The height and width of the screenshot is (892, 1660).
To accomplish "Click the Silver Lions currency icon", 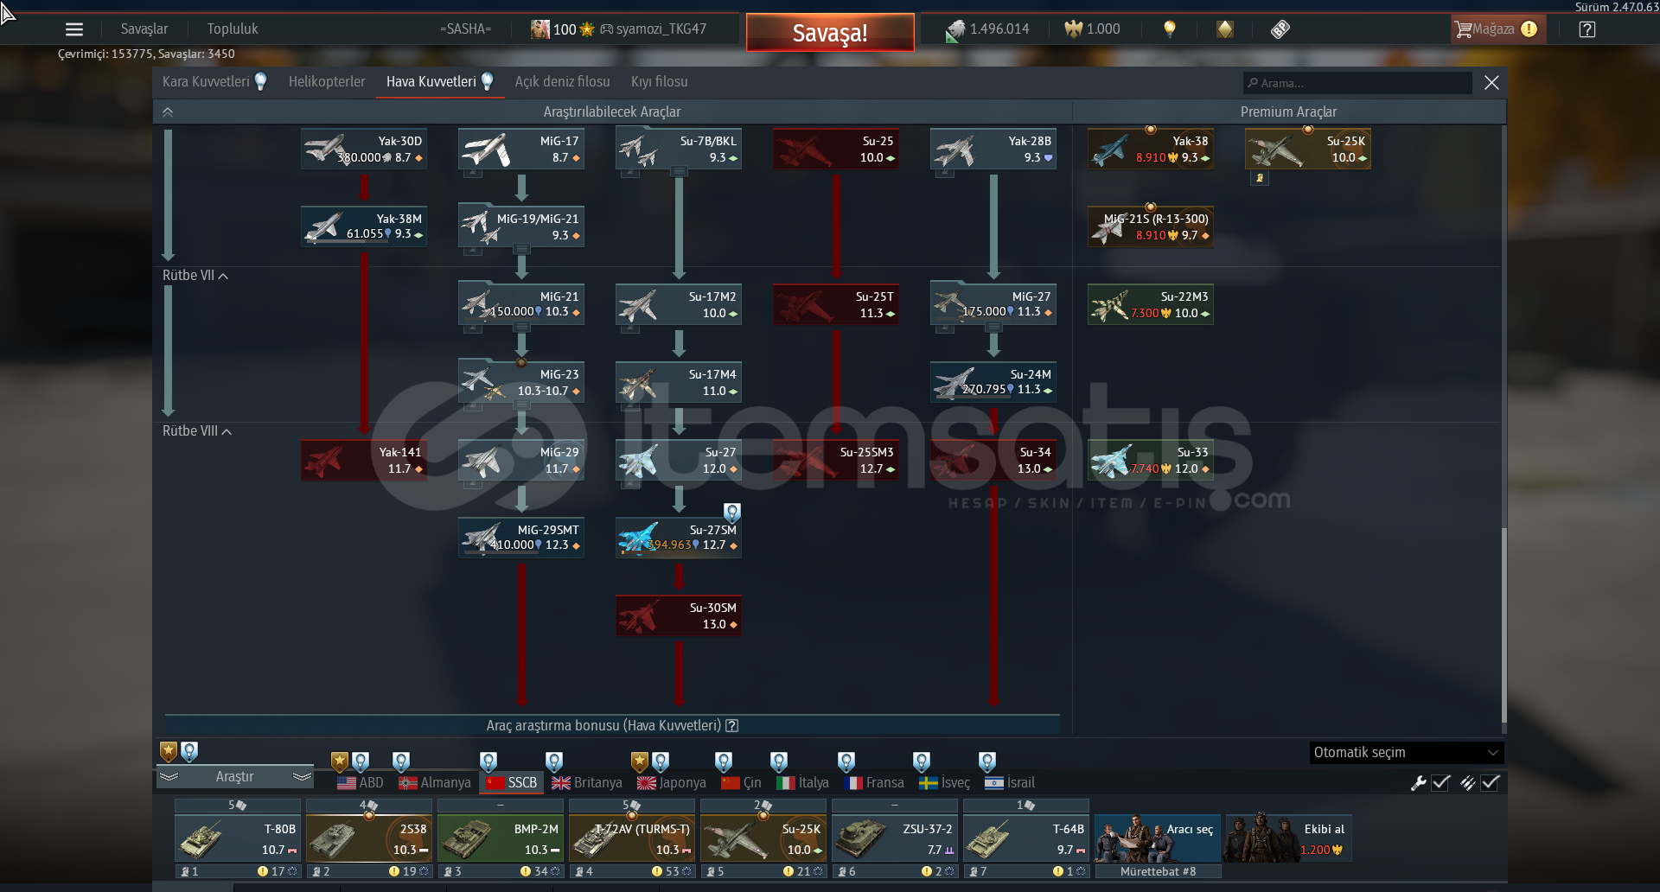I will pyautogui.click(x=954, y=30).
